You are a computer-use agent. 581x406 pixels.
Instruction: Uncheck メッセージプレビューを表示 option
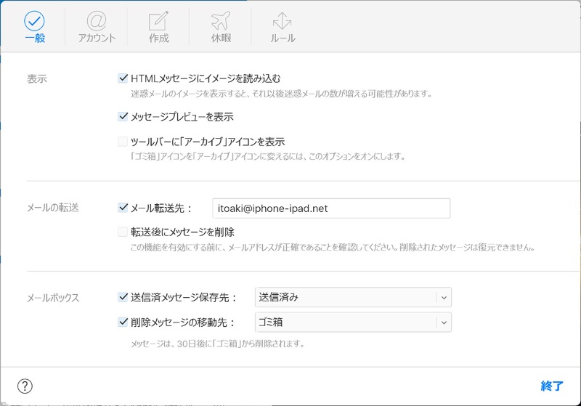123,116
